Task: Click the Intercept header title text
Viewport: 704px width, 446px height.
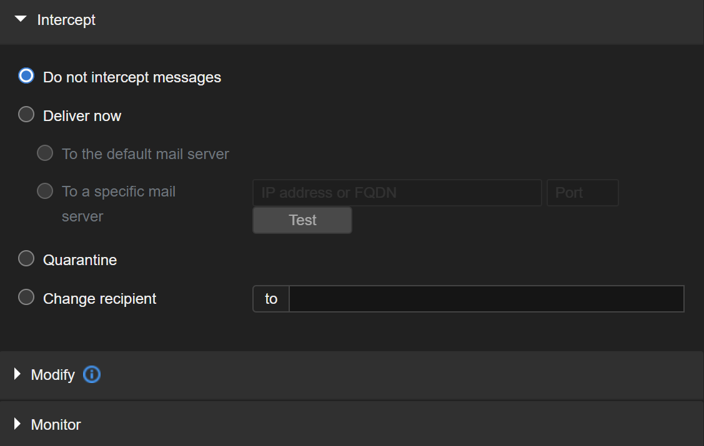Action: 66,20
